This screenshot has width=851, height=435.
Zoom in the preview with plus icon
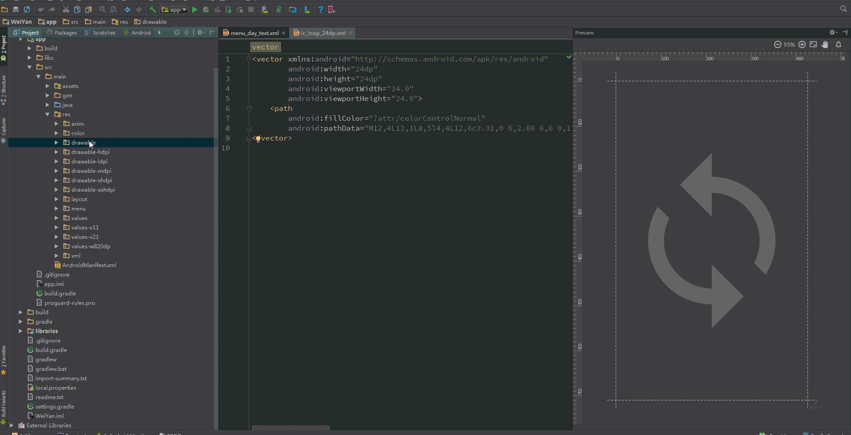click(x=802, y=44)
